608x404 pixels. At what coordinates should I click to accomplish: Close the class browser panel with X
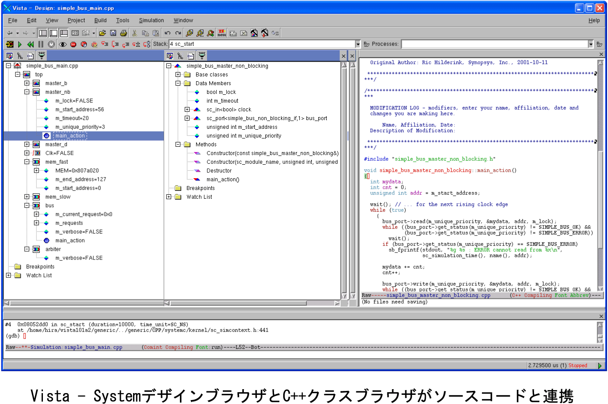(344, 56)
